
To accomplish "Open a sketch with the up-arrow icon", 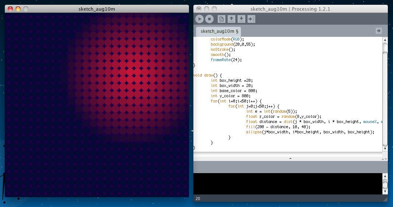I will coord(231,19).
